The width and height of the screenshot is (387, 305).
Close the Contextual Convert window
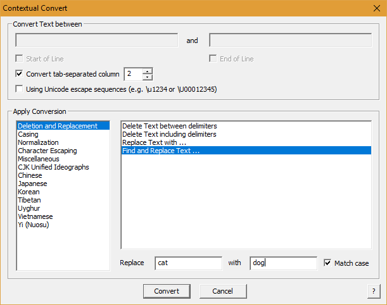click(377, 8)
